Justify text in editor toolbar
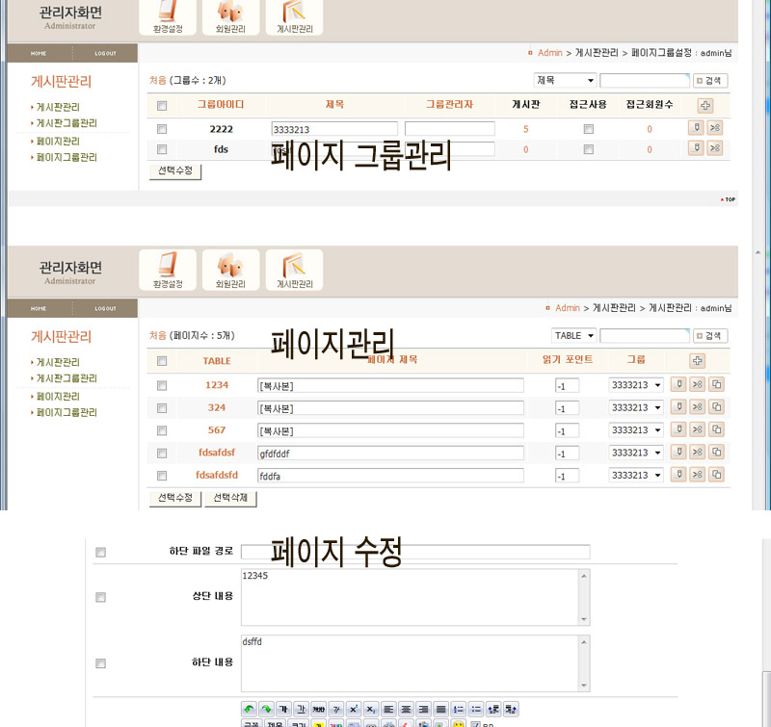This screenshot has height=727, width=771. pyautogui.click(x=441, y=709)
